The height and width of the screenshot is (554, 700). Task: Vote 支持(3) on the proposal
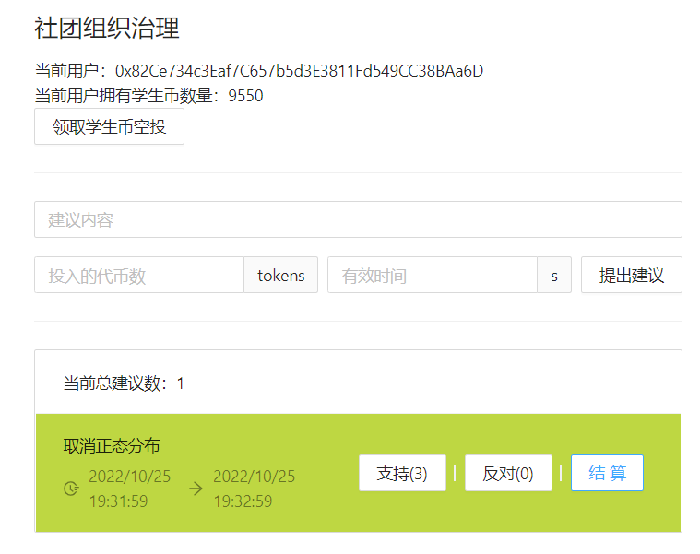click(x=402, y=473)
